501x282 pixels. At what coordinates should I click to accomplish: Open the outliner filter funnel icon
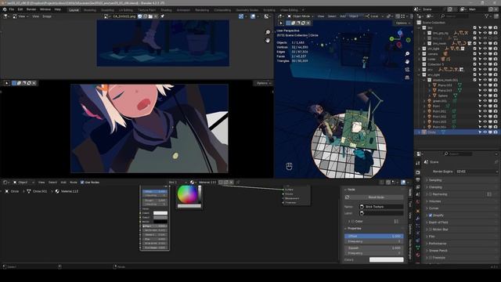tap(487, 16)
